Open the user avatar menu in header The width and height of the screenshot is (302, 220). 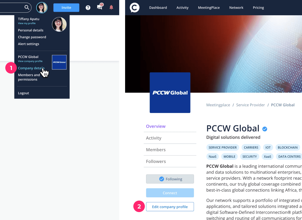[42, 8]
